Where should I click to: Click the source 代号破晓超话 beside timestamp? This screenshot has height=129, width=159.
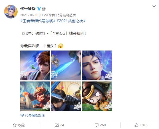[x=66, y=15]
